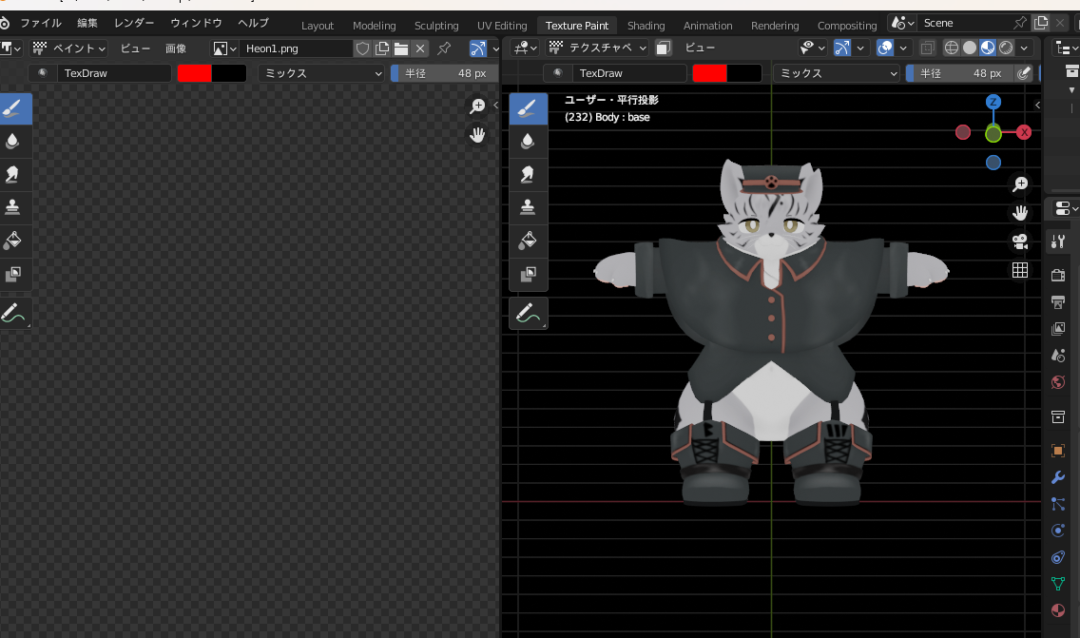Select the Smear tool in the image editor
1080x638 pixels.
[13, 174]
